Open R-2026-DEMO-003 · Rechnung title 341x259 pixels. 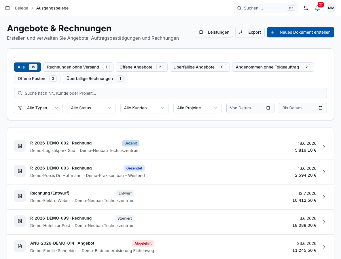tap(61, 168)
